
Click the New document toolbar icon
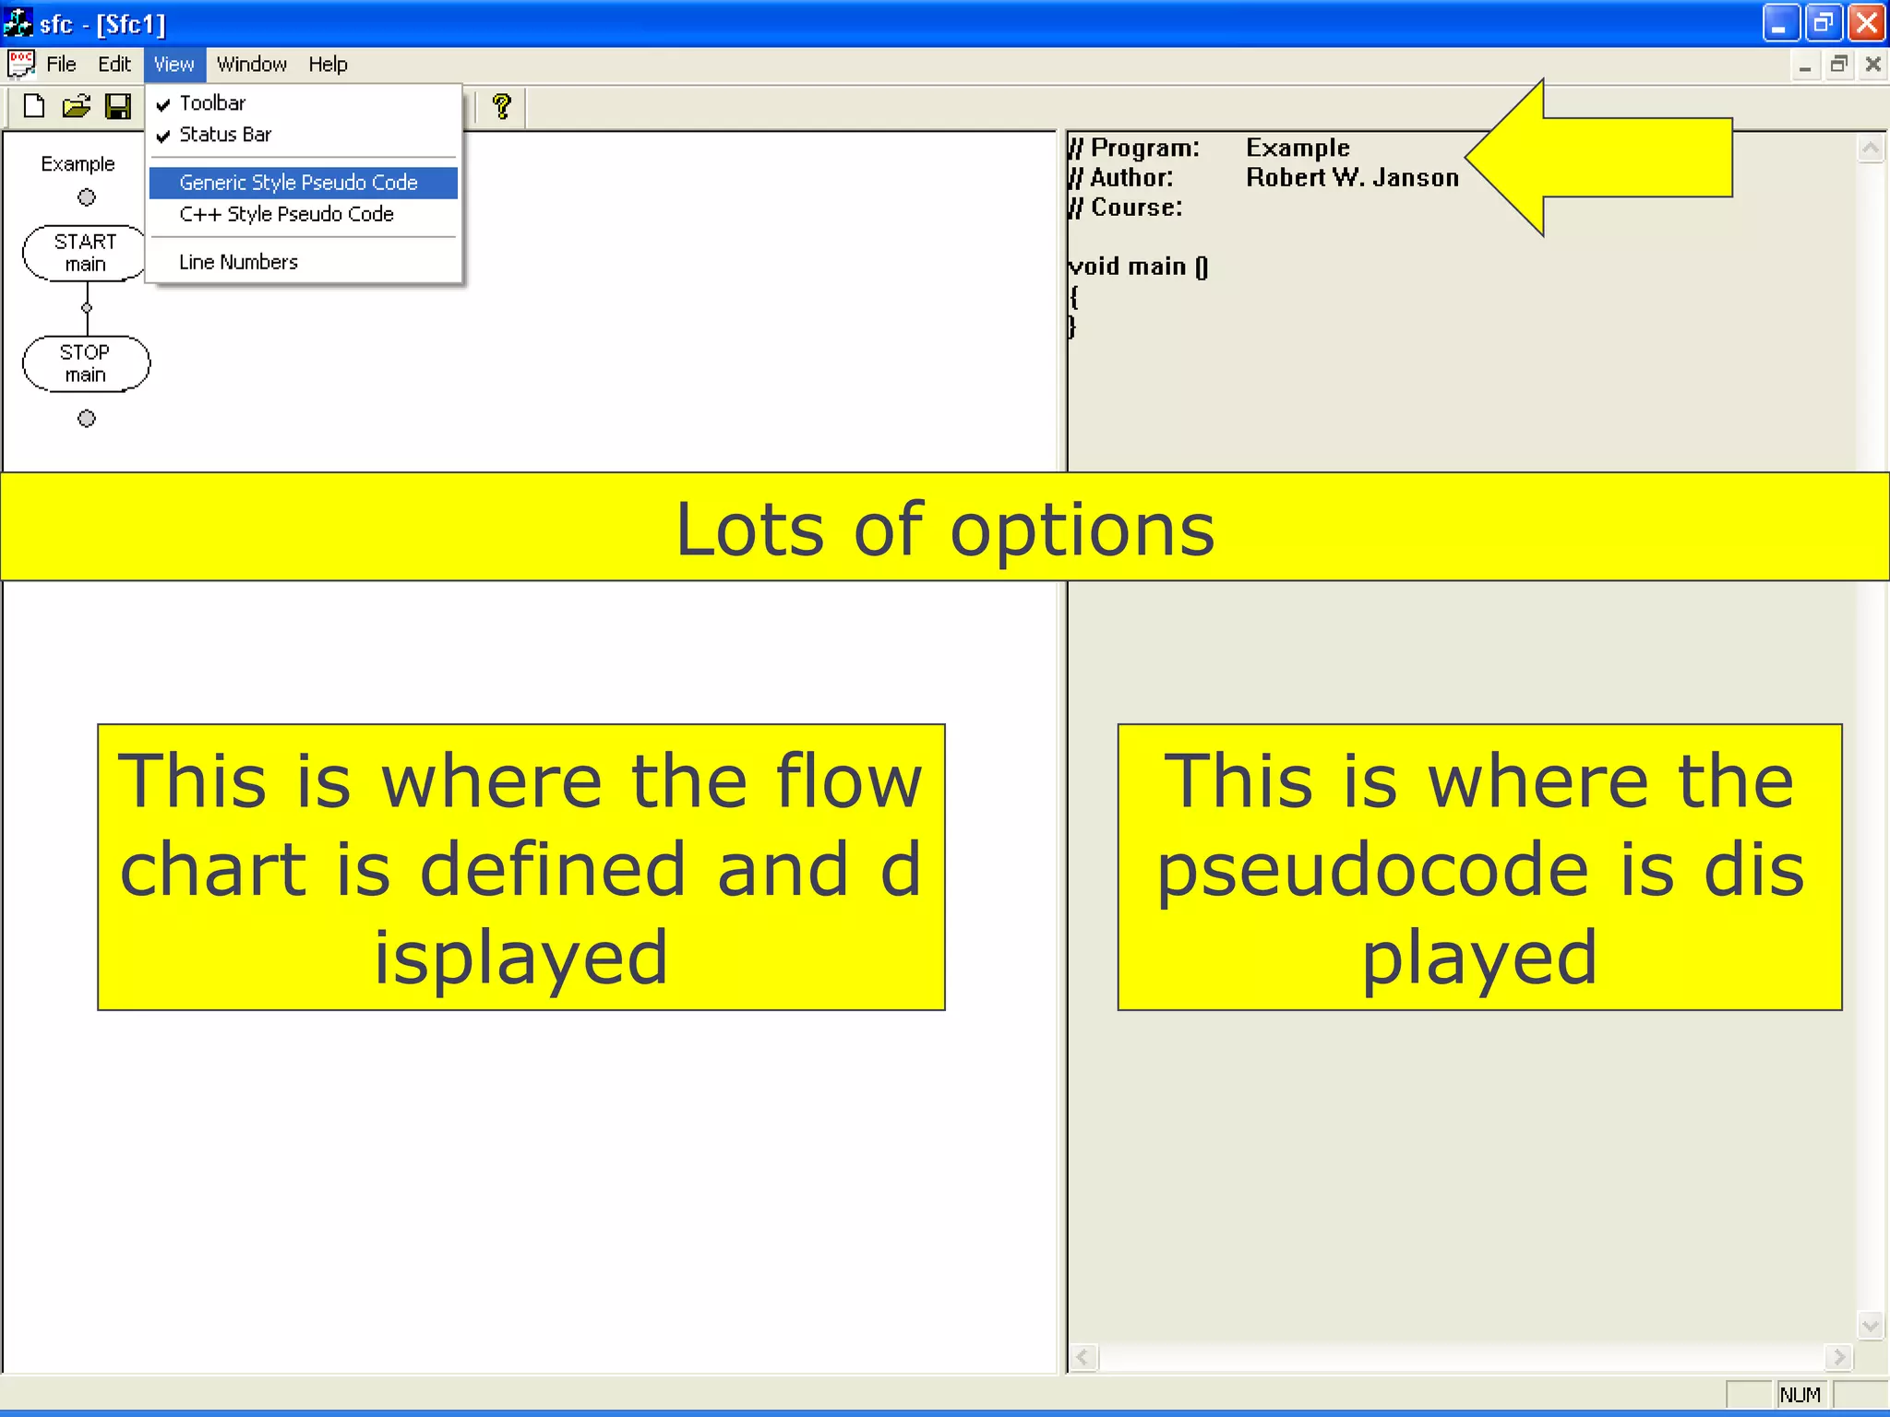(34, 107)
